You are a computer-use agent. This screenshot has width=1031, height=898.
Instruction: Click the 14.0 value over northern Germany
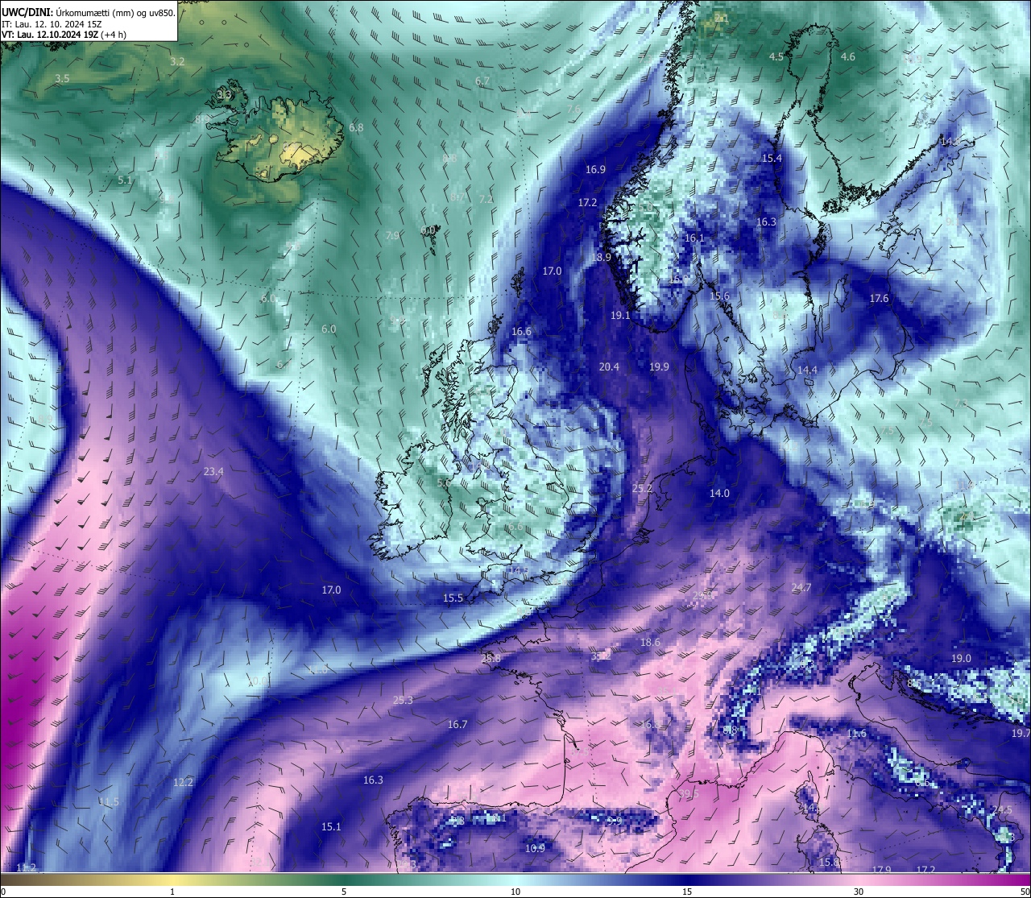(x=719, y=493)
